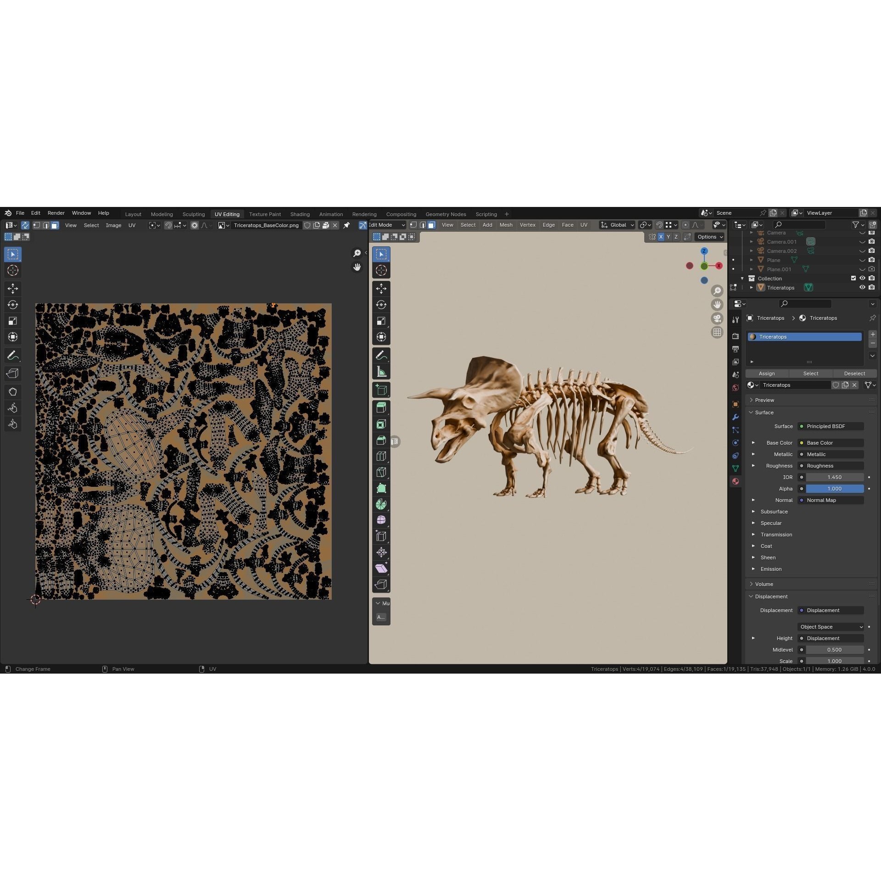Viewport: 881px width, 881px height.
Task: Select the Annotate tool in UV editor
Action: point(13,355)
